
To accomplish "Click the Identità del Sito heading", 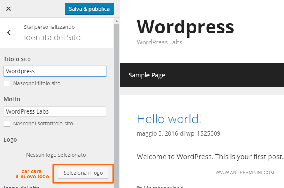I will [x=52, y=37].
